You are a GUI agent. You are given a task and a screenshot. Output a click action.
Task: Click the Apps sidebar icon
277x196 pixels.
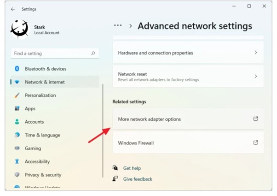coord(17,109)
